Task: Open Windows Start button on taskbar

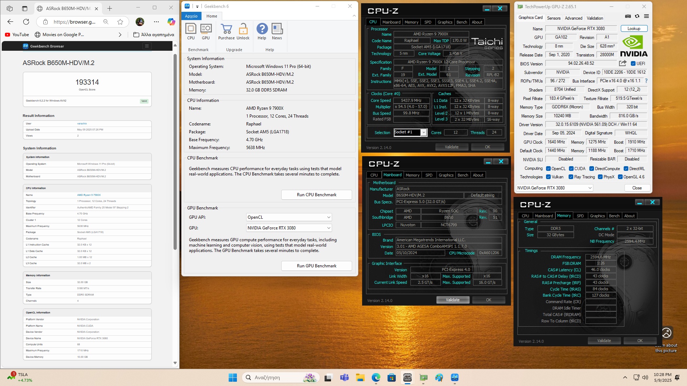Action: pyautogui.click(x=233, y=377)
